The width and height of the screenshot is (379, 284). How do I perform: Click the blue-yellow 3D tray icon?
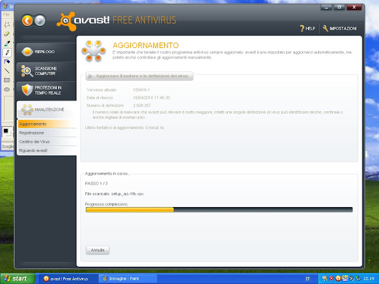coord(345,279)
